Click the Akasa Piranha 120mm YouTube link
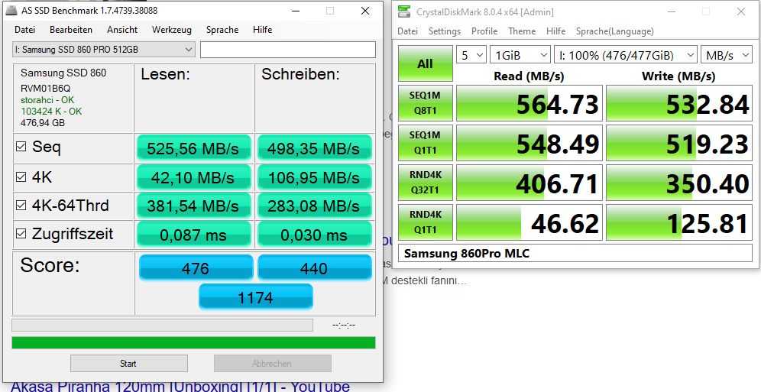The width and height of the screenshot is (761, 392). pos(180,386)
